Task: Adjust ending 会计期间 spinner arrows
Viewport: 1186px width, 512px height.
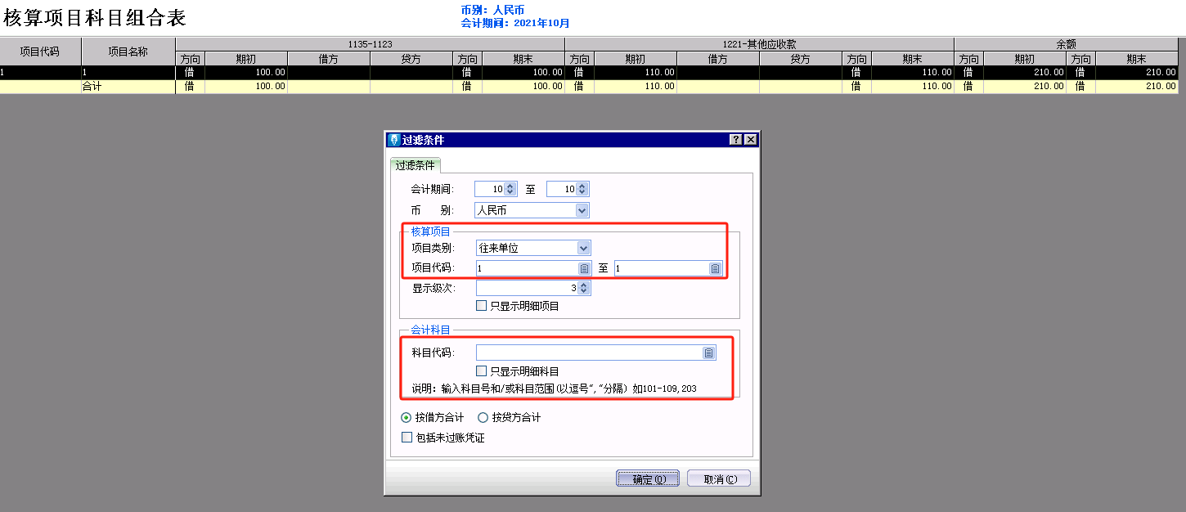Action: (582, 189)
